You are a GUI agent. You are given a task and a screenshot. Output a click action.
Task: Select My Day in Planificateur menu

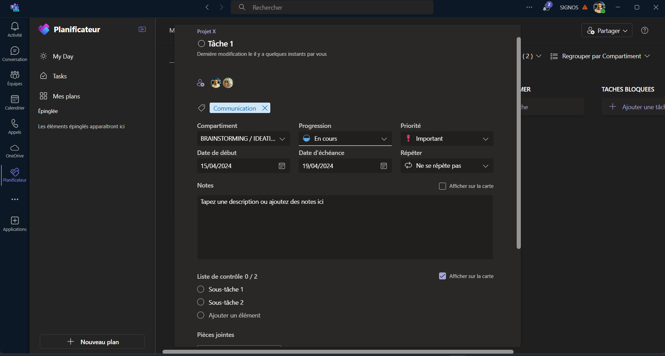[x=63, y=57]
